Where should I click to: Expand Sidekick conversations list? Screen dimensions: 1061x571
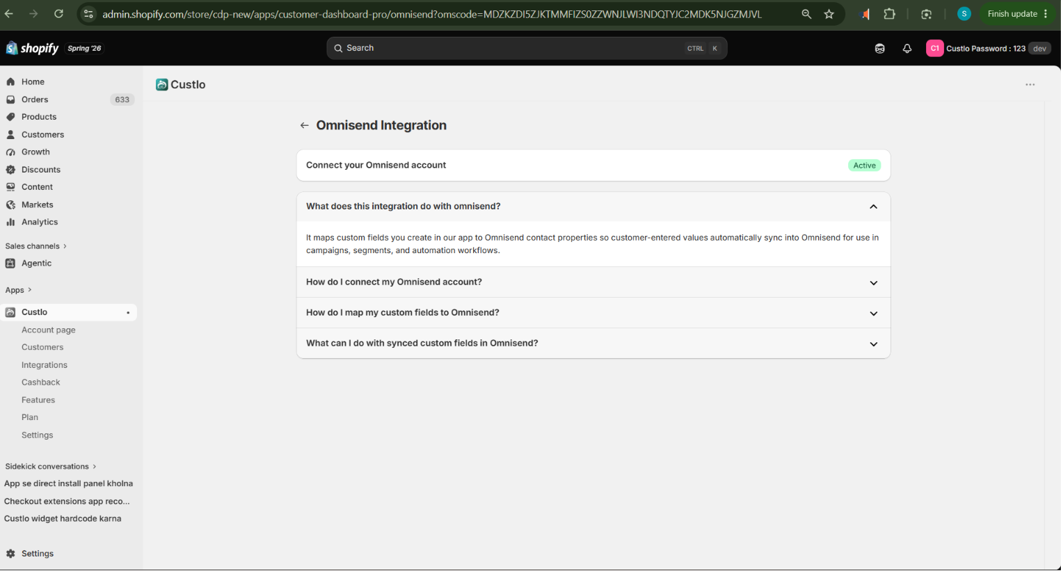point(51,467)
